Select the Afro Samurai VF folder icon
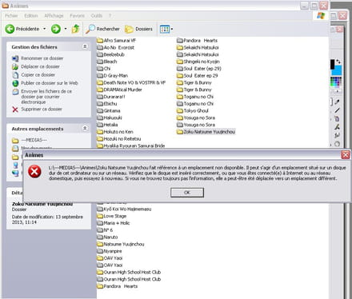The height and width of the screenshot is (299, 352). [100, 41]
